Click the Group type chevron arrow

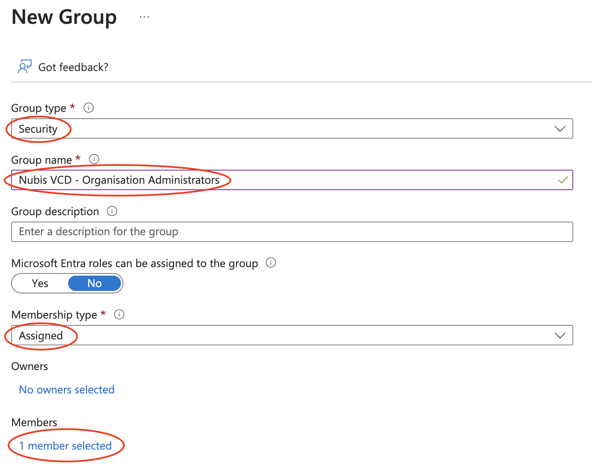(560, 128)
